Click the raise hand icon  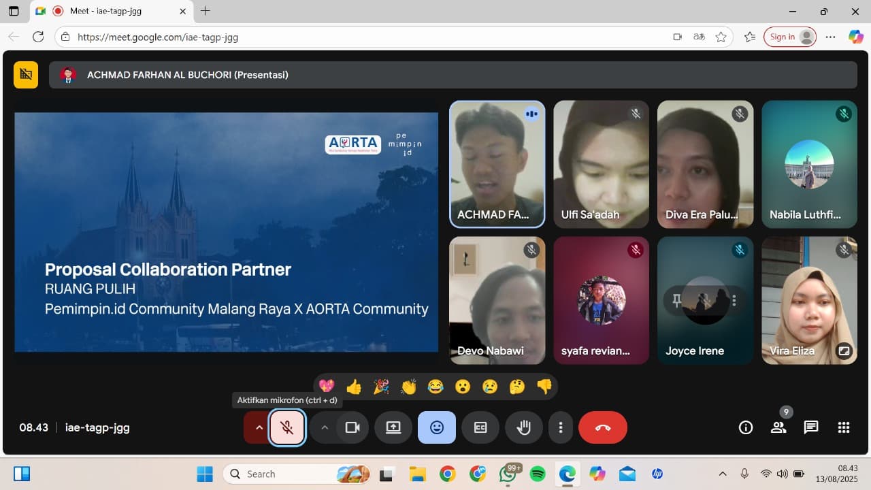point(523,427)
